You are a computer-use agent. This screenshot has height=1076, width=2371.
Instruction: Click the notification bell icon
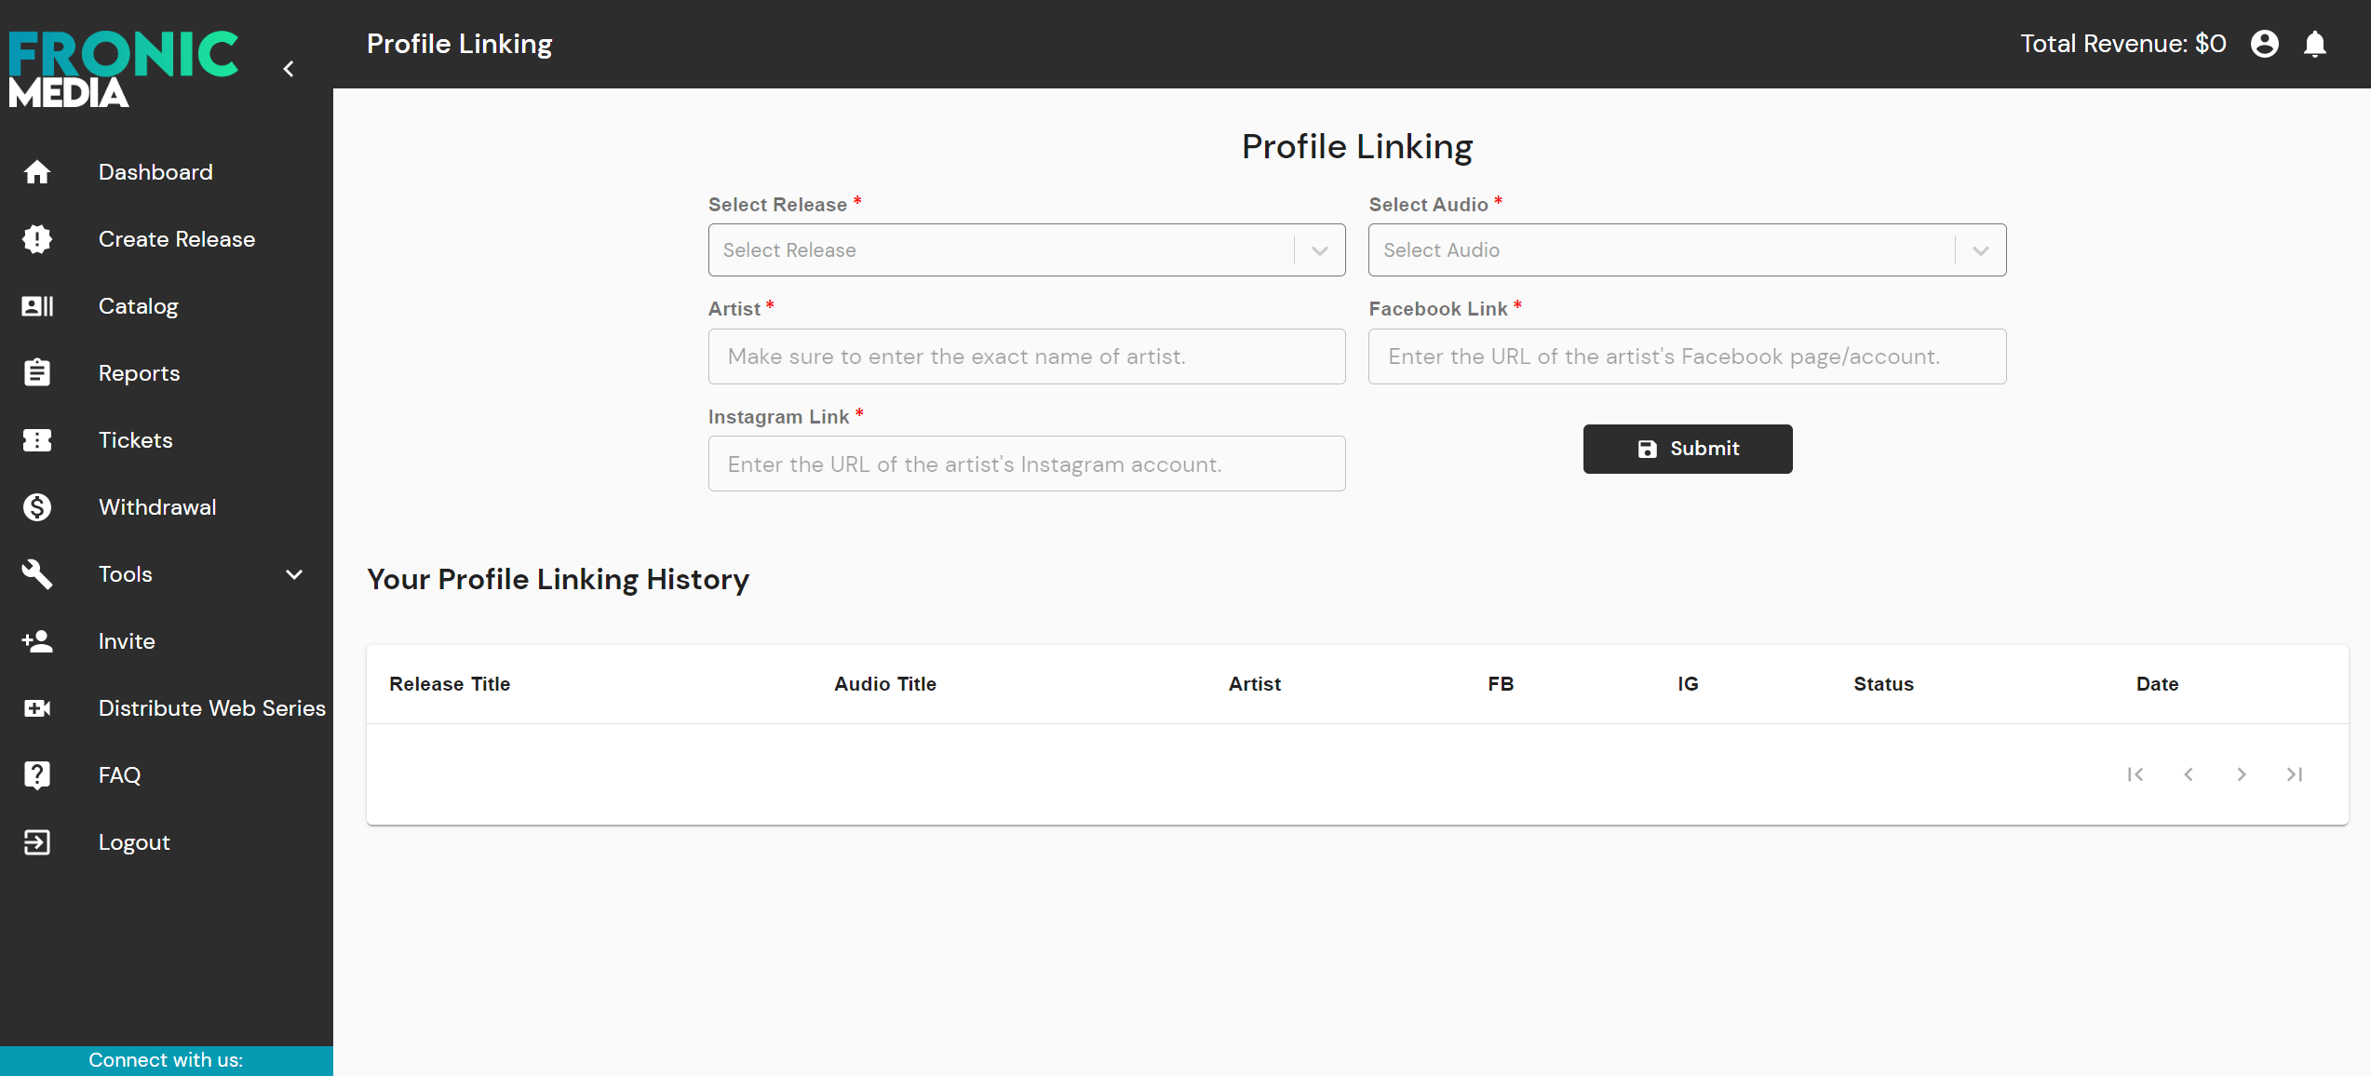(x=2314, y=44)
